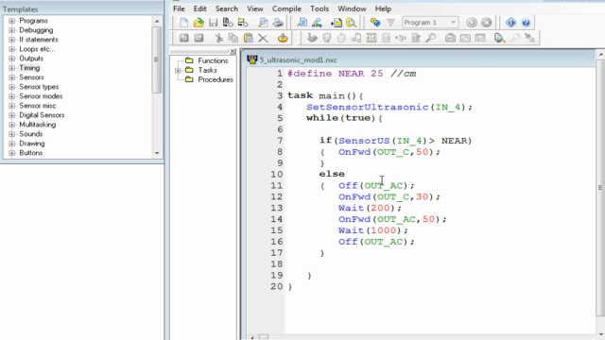Click the Stop program button icon
The height and width of the screenshot is (340, 605).
[487, 23]
